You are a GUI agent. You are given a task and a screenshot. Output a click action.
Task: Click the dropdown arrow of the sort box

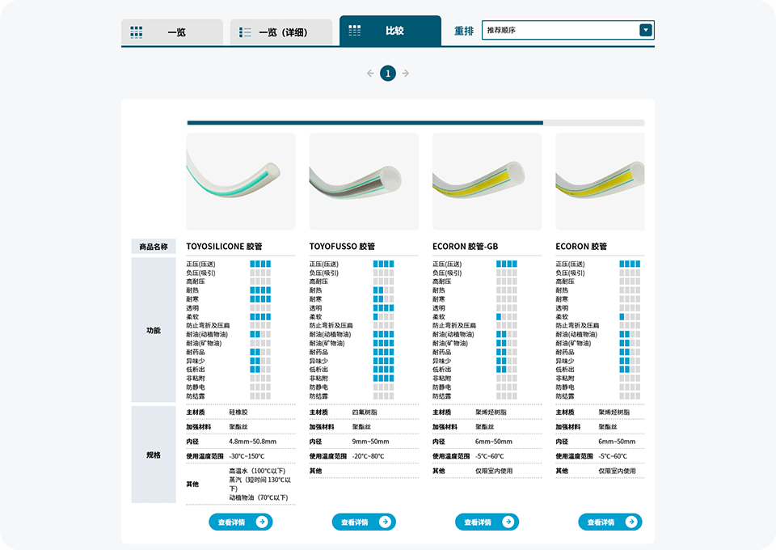(x=646, y=30)
